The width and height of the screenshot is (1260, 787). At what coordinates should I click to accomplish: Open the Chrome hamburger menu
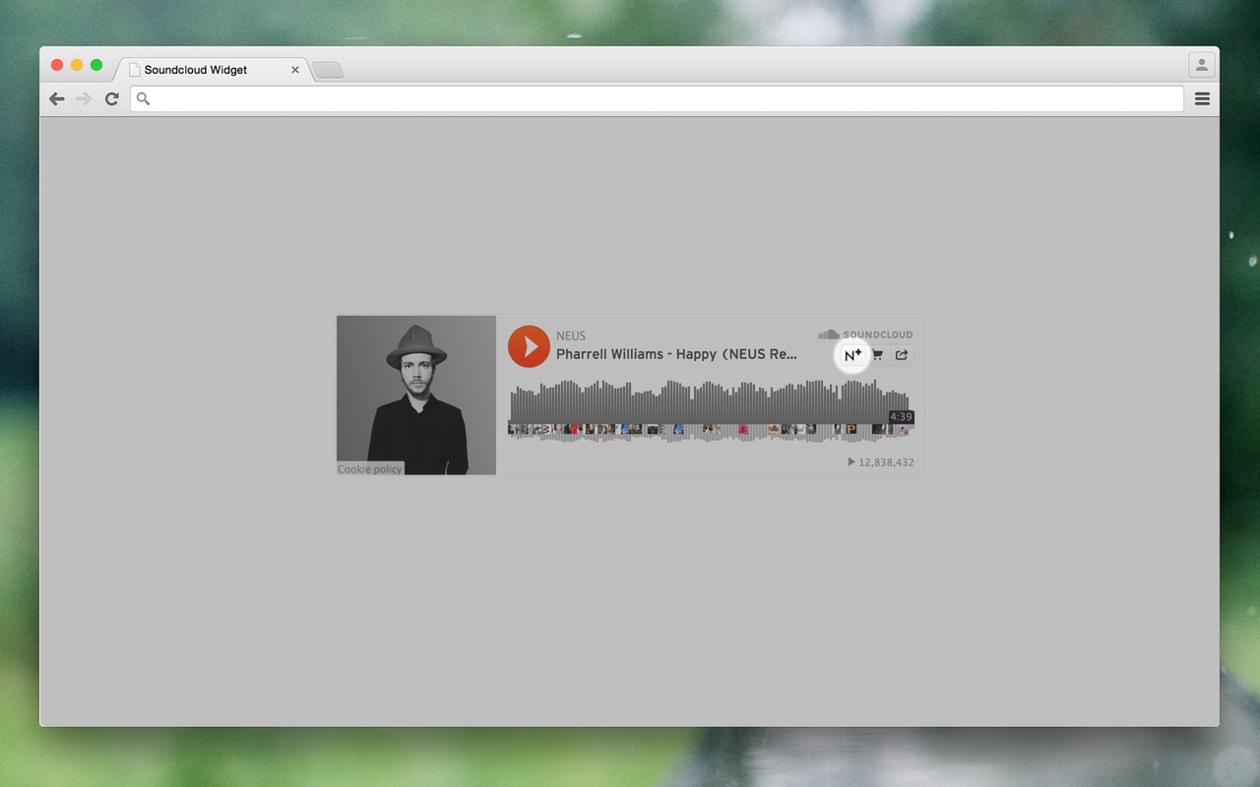pyautogui.click(x=1202, y=98)
